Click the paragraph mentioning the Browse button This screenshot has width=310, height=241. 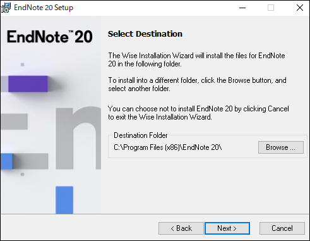point(197,84)
